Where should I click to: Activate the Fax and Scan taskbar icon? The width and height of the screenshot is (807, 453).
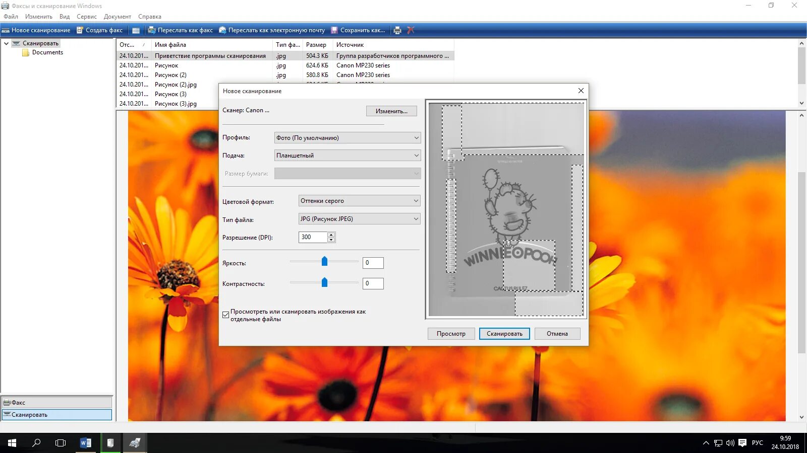pyautogui.click(x=135, y=443)
